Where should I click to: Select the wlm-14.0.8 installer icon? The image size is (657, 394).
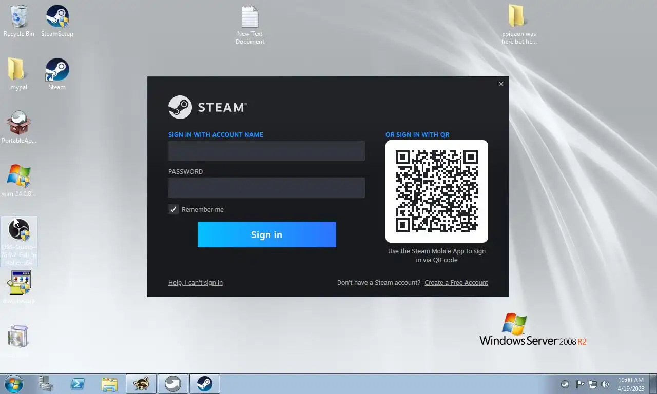click(18, 181)
